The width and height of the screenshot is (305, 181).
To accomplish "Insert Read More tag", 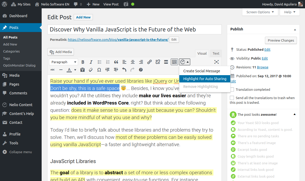I will [166, 62].
